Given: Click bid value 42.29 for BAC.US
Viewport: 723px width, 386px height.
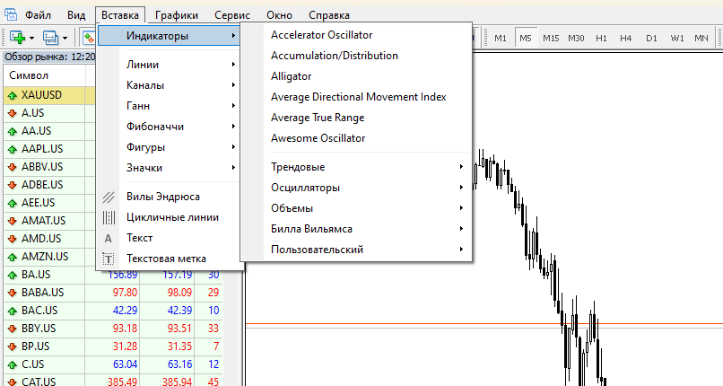Looking at the screenshot, I should (x=125, y=311).
